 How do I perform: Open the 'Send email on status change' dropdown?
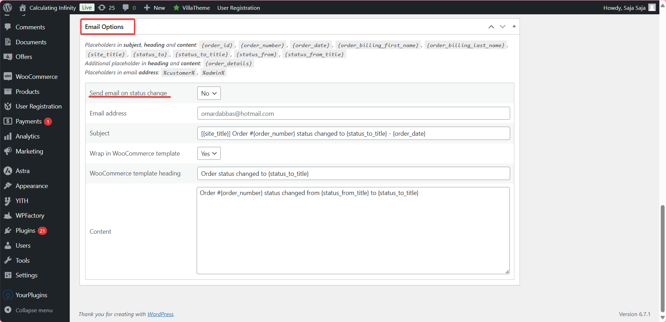click(209, 93)
